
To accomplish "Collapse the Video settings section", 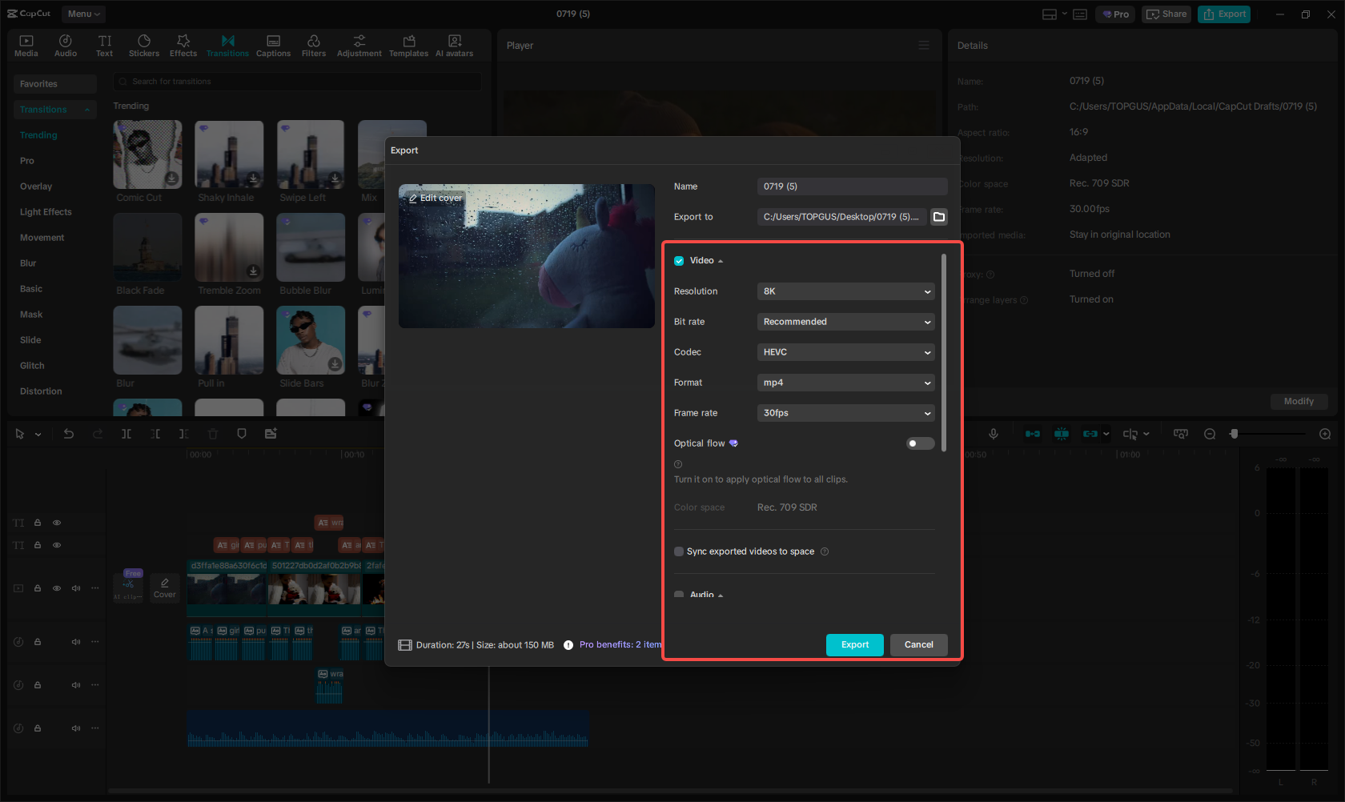I will pos(720,260).
